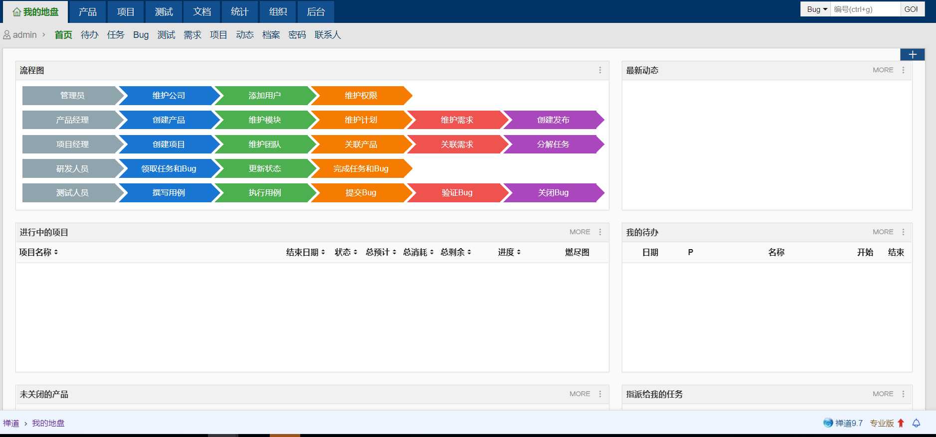Click the admin user icon
The width and height of the screenshot is (936, 437).
[7, 35]
